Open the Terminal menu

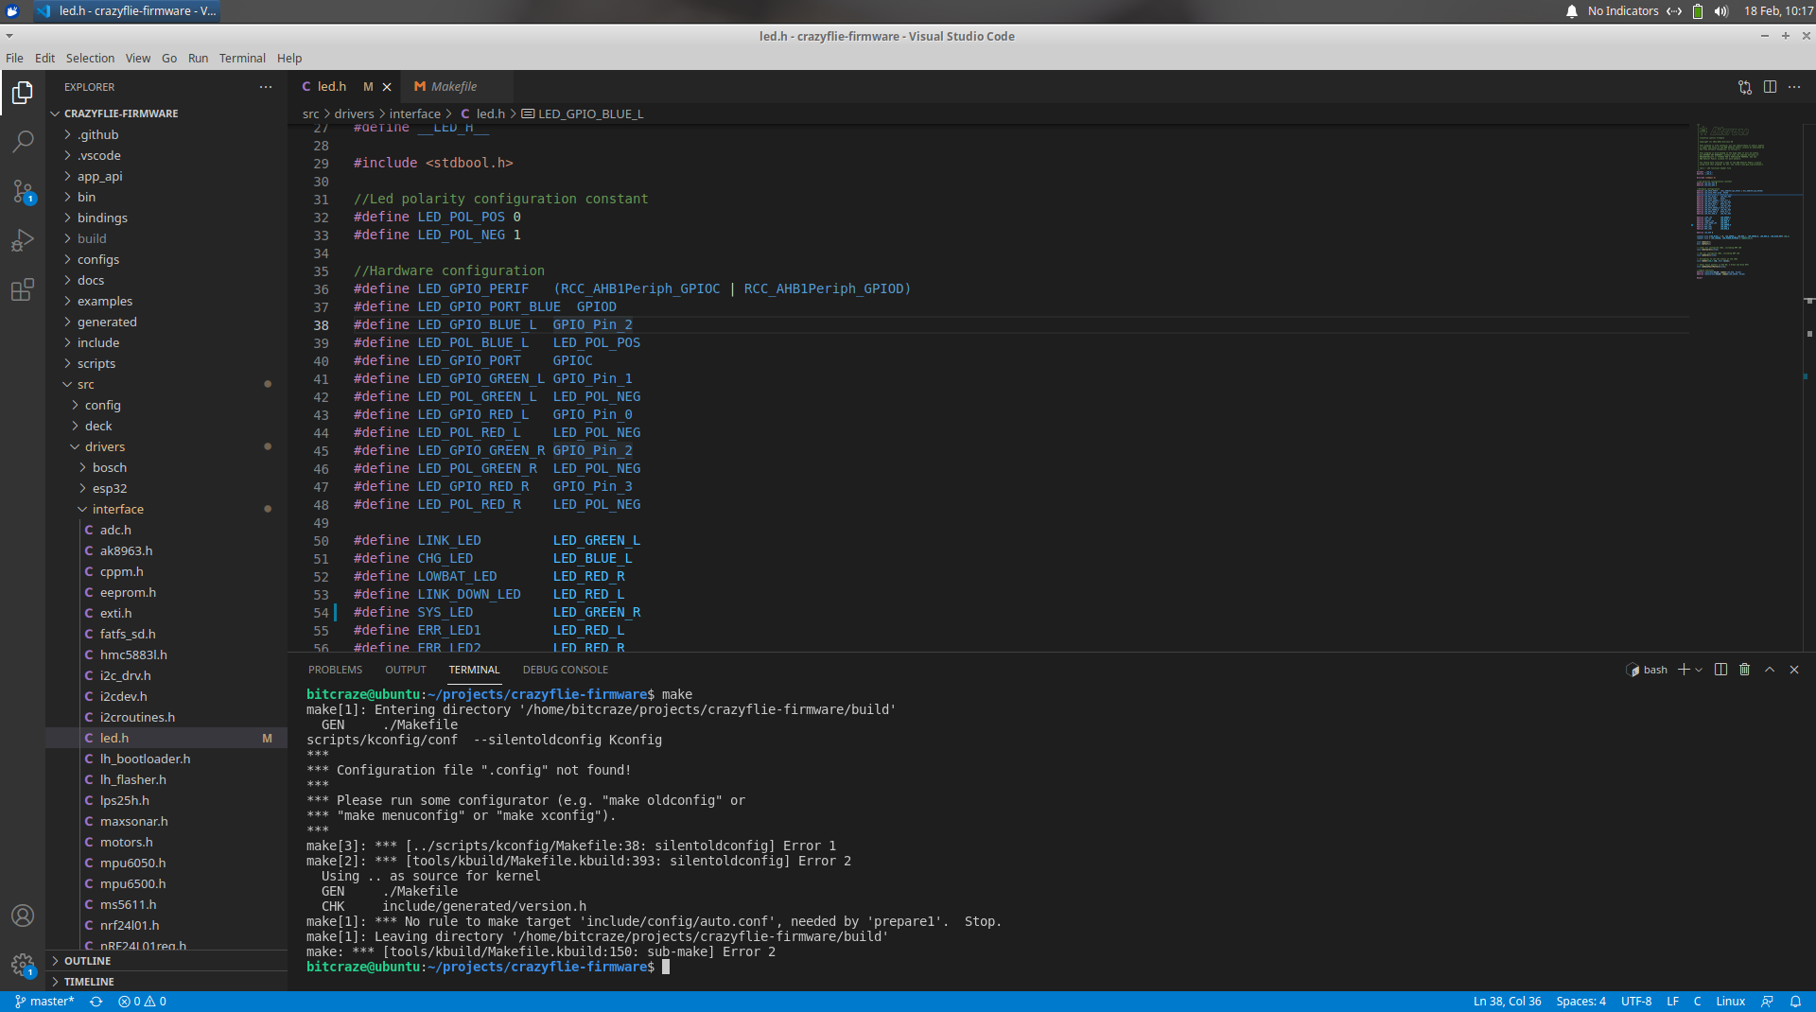tap(242, 59)
